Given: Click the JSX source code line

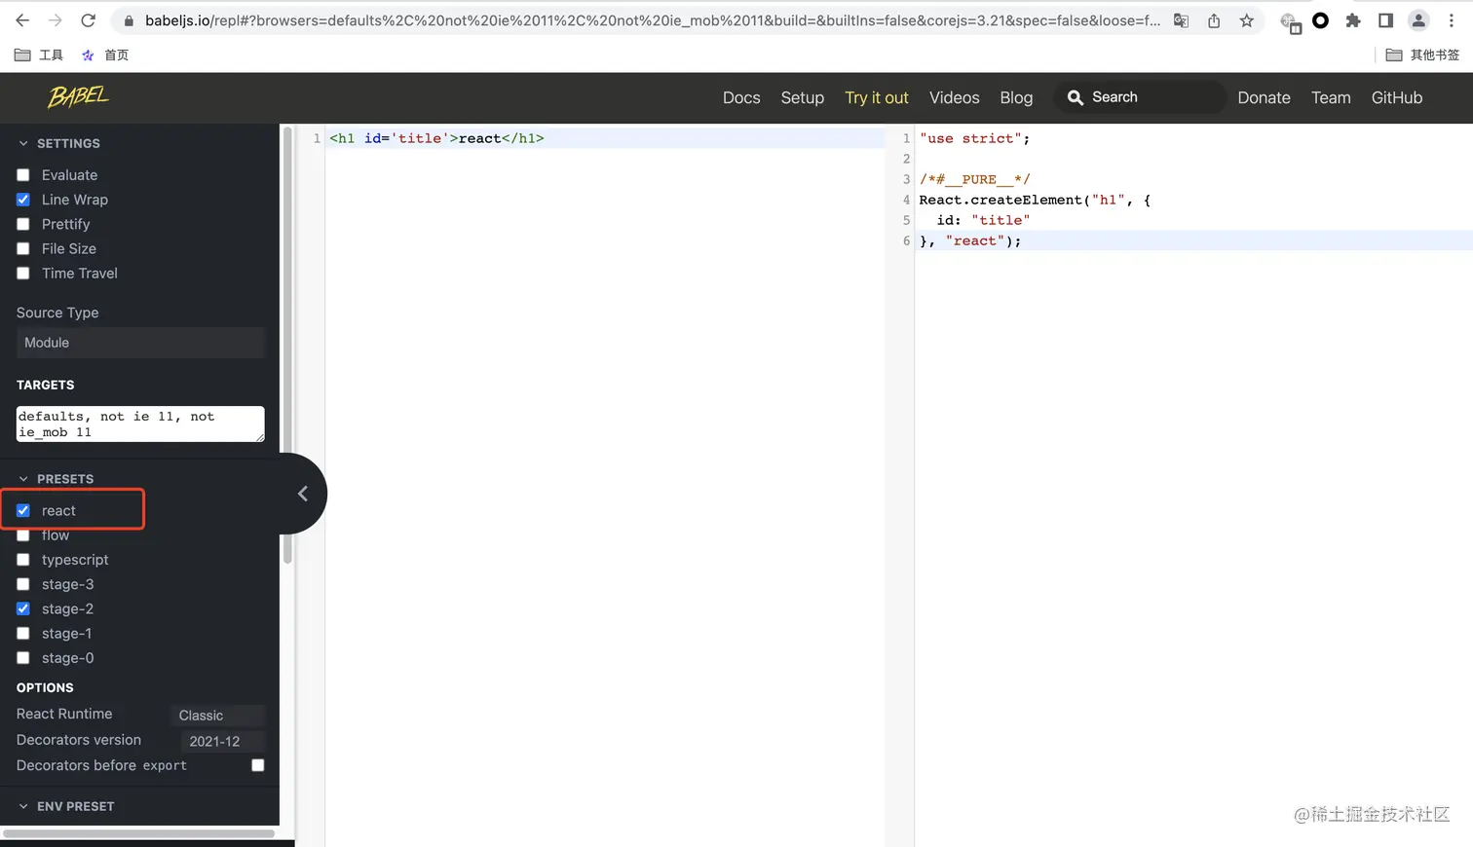Looking at the screenshot, I should (x=436, y=138).
